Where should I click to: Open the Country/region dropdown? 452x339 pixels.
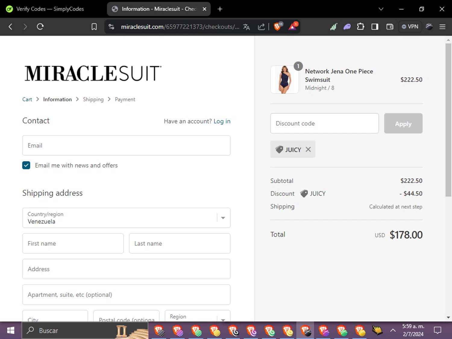pyautogui.click(x=126, y=218)
